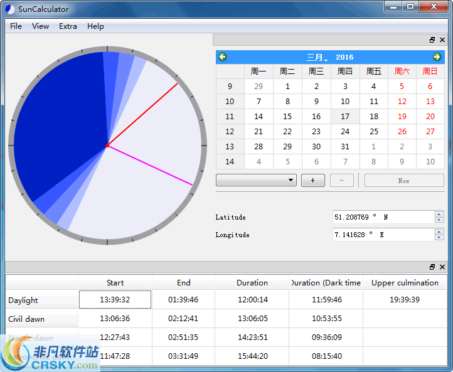Float the sun times table panel
453x372 pixels.
point(432,267)
